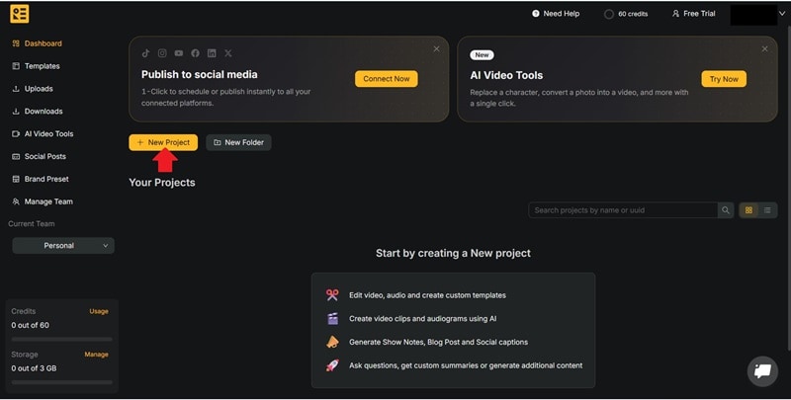Click the '0 out of 3 GB' storage text

coord(34,368)
